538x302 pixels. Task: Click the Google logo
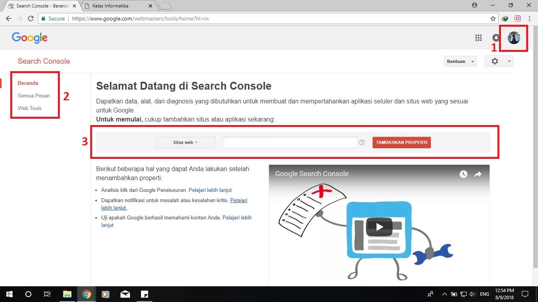click(x=30, y=38)
